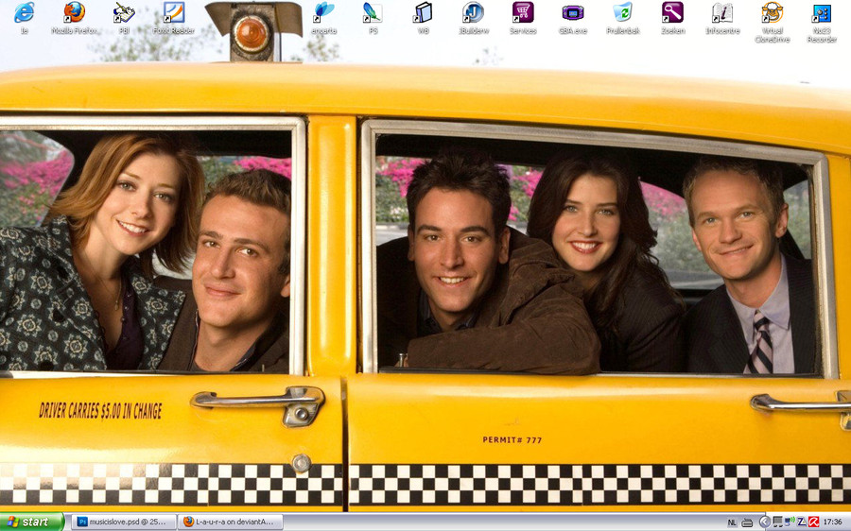The height and width of the screenshot is (531, 851).
Task: Open the wireless signal tray icon
Action: click(x=790, y=522)
